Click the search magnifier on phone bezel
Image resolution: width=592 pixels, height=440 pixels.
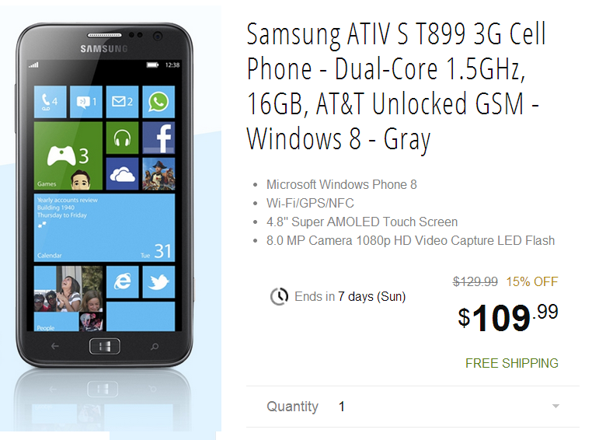[x=155, y=346]
